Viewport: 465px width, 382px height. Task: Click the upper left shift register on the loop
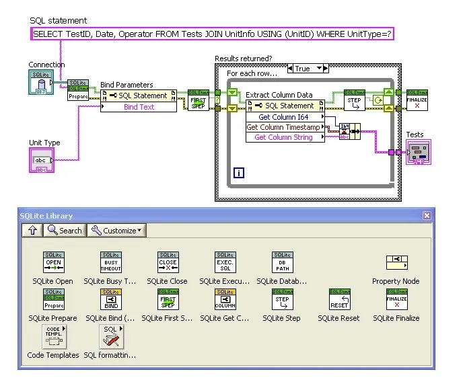[232, 92]
